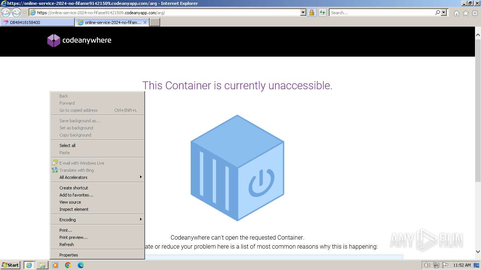The image size is (481, 270).
Task: Open the Windows Start button
Action: click(11, 265)
